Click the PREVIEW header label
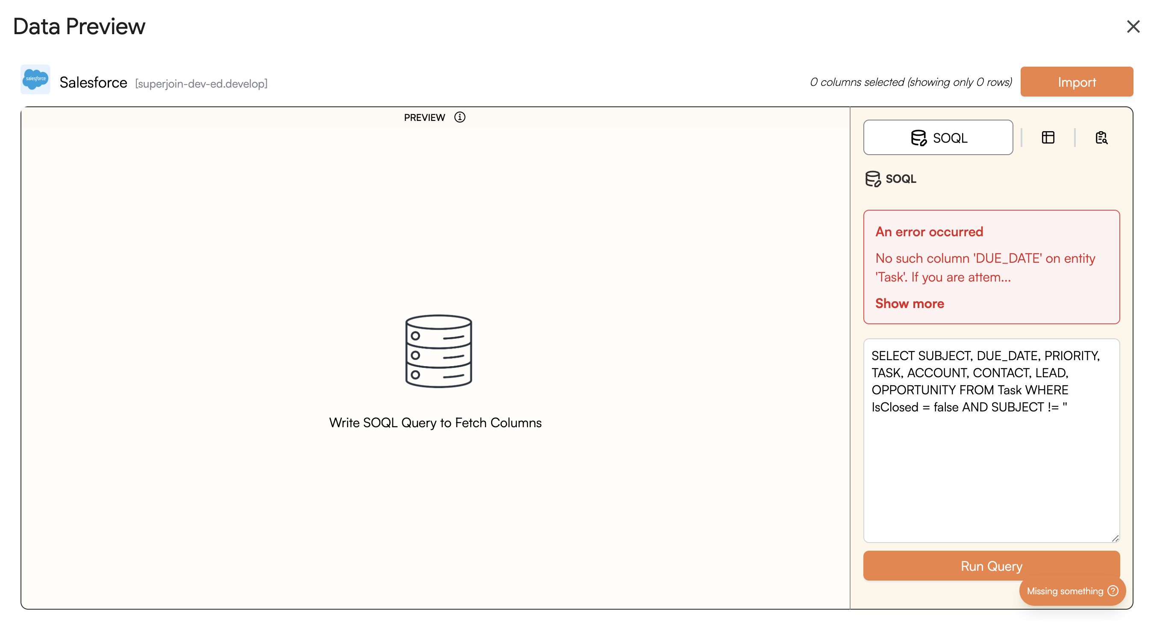Screen dimensions: 1154x634 [x=424, y=117]
